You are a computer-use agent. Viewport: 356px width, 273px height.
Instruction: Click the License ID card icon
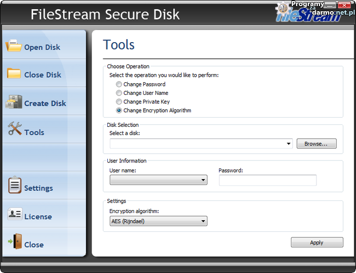tap(14, 214)
